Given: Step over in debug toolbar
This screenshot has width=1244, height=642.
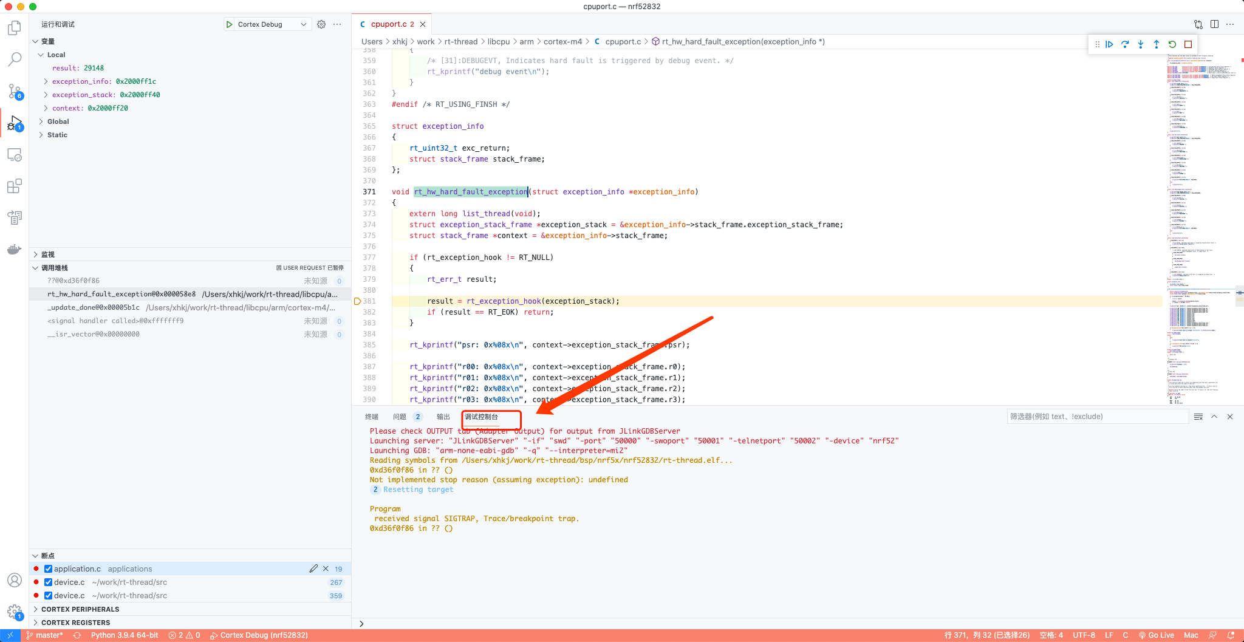Looking at the screenshot, I should 1125,44.
